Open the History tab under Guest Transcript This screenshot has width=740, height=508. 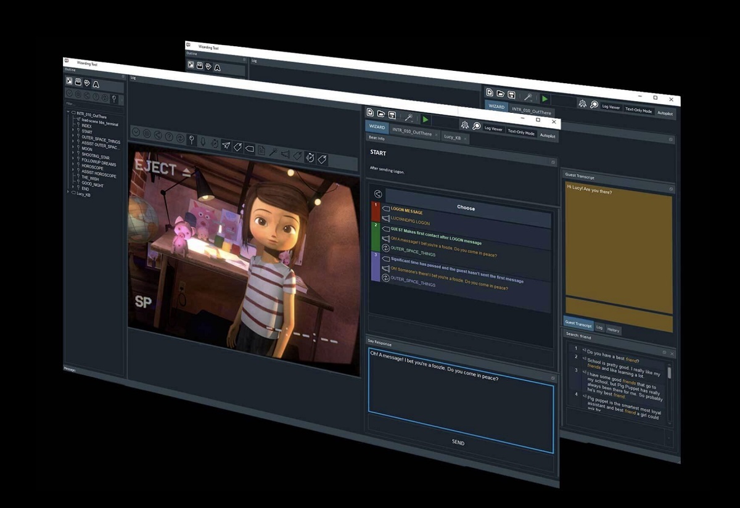614,330
